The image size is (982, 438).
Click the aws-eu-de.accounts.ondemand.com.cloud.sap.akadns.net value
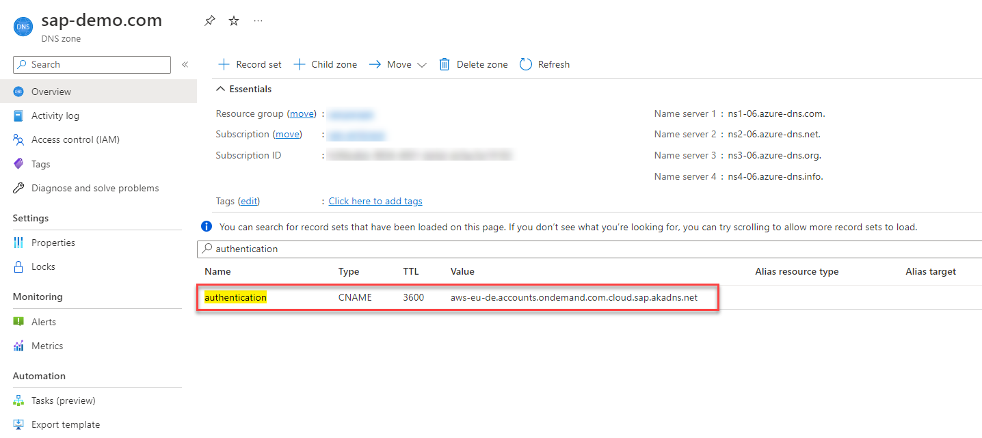pos(574,297)
